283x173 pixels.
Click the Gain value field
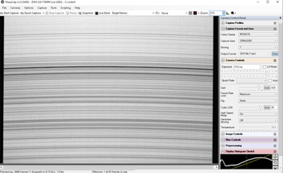pyautogui.click(x=274, y=88)
